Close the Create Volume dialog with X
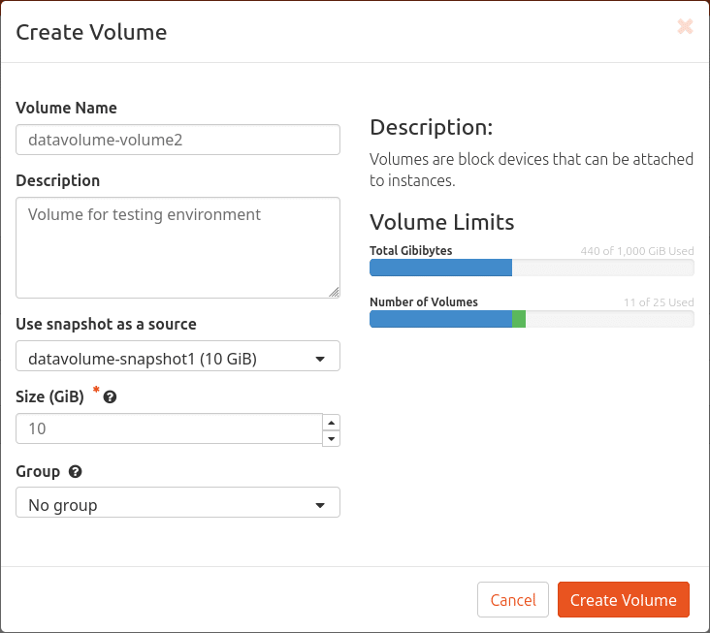The height and width of the screenshot is (633, 710). (x=685, y=27)
